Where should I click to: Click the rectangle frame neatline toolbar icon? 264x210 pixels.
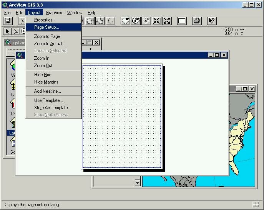[182, 21]
